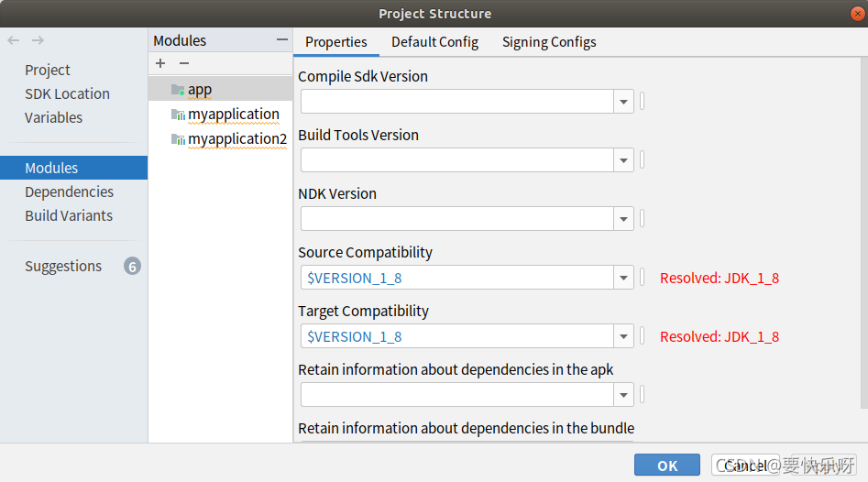
Task: Collapse the Modules panel
Action: click(x=281, y=40)
